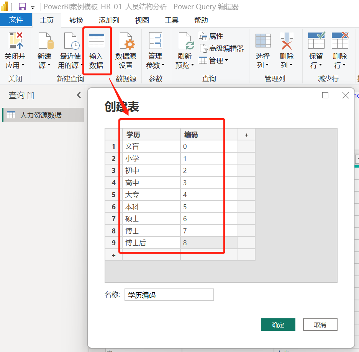Viewport: 359px width, 352px height.
Task: Expand the Remove Rows (删除行) dropdown arrow
Action: [x=344, y=65]
